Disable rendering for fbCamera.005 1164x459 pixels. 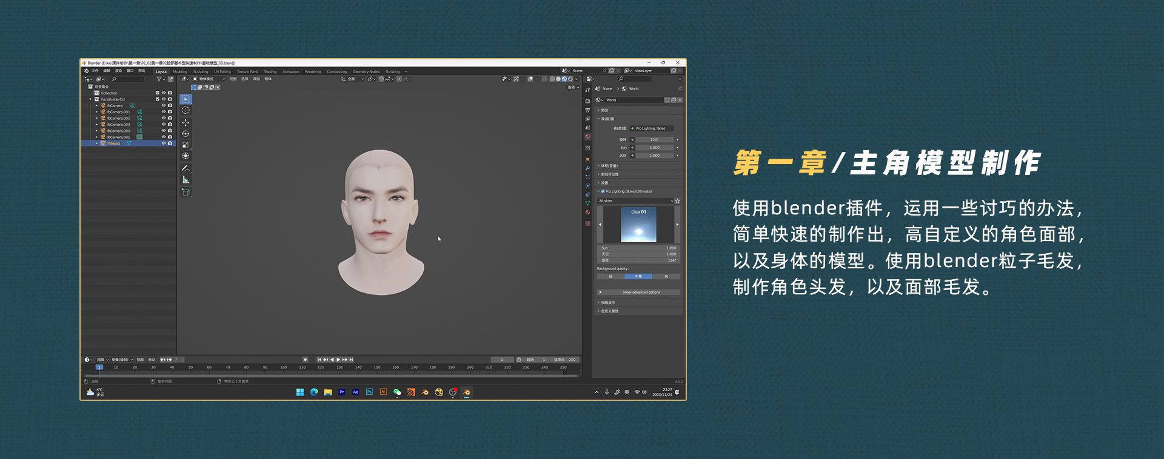coord(170,137)
